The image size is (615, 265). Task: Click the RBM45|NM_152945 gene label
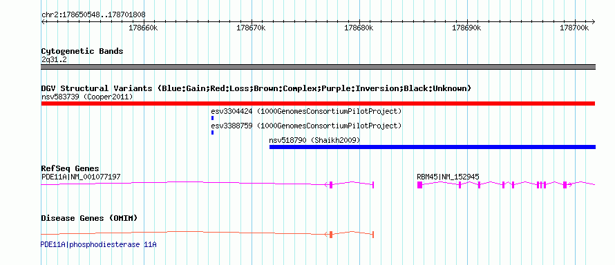point(448,177)
